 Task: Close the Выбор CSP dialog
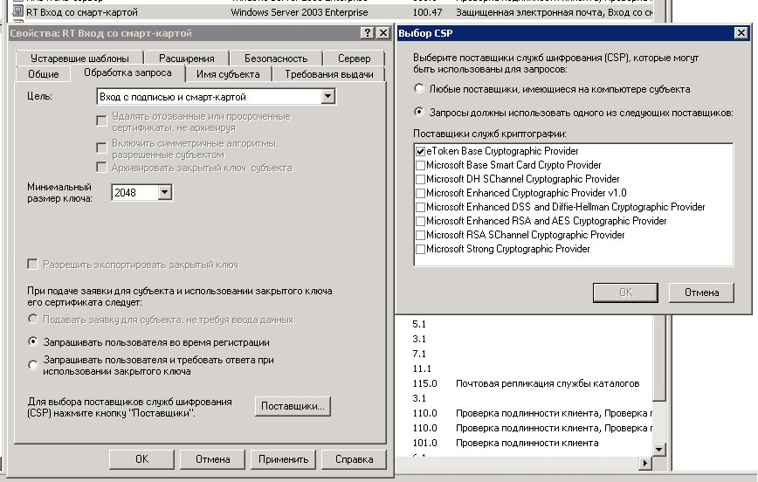click(x=741, y=33)
